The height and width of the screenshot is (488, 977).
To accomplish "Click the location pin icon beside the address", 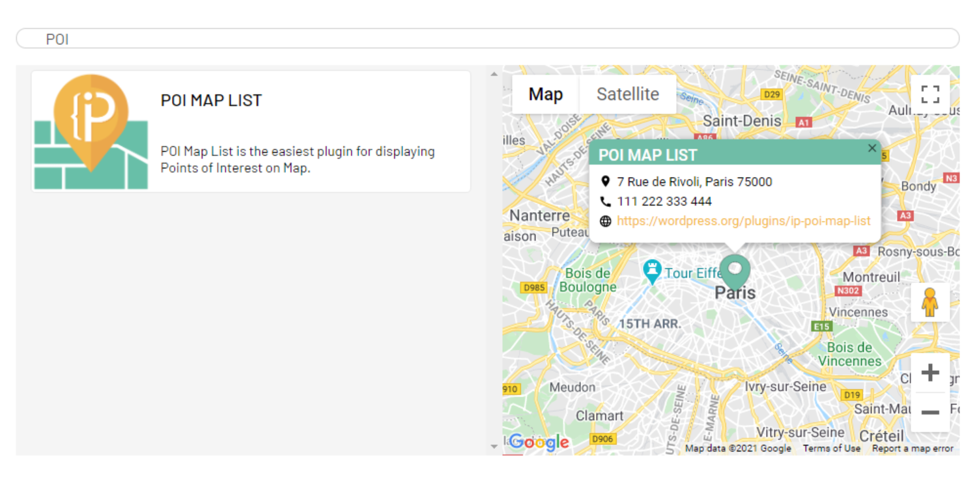I will (606, 182).
